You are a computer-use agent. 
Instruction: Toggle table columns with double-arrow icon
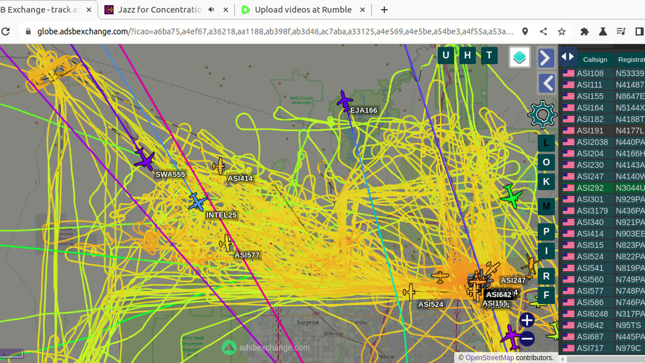pos(567,57)
